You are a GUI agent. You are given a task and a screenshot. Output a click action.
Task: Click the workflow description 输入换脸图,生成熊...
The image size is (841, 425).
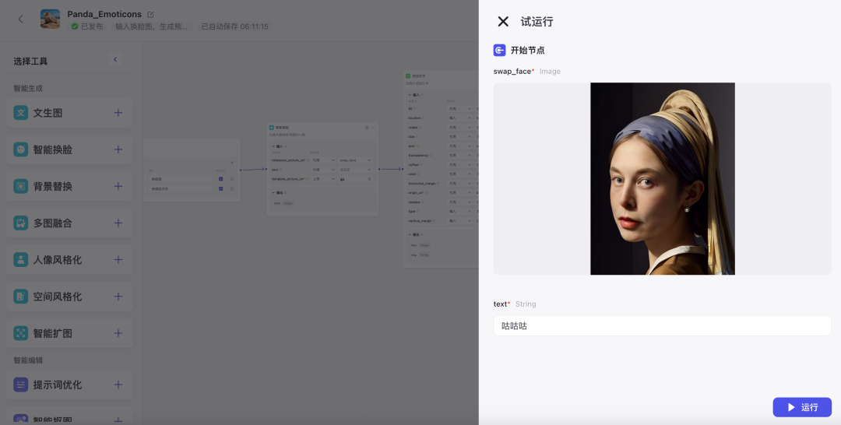152,26
